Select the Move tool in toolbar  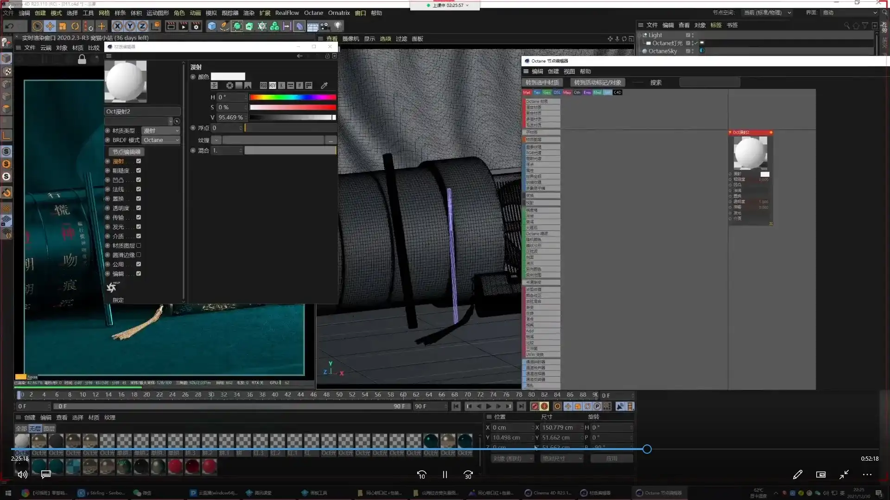[50, 26]
